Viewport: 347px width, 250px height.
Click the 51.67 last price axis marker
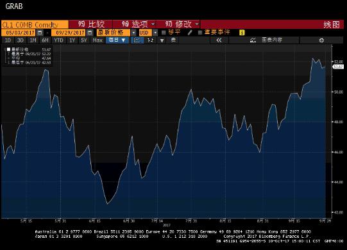338,67
